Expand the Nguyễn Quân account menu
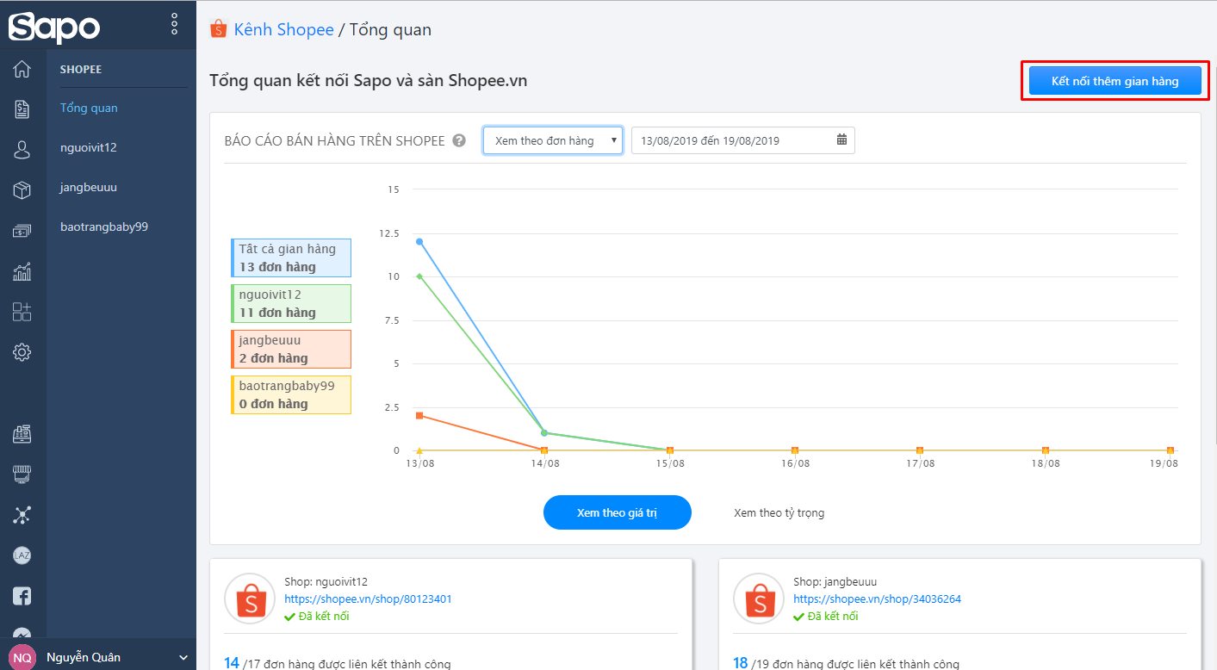The height and width of the screenshot is (670, 1217). pos(97,657)
